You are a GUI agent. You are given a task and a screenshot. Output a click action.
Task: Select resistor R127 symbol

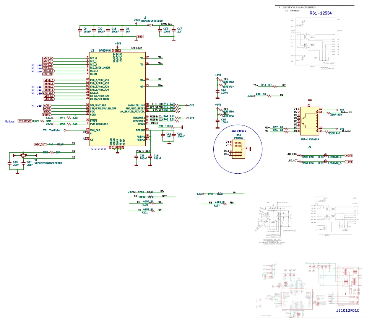coord(42,121)
